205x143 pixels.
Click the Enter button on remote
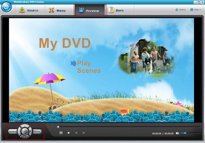[x=25, y=131]
